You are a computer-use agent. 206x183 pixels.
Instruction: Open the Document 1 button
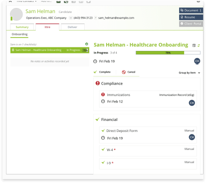tap(191, 10)
